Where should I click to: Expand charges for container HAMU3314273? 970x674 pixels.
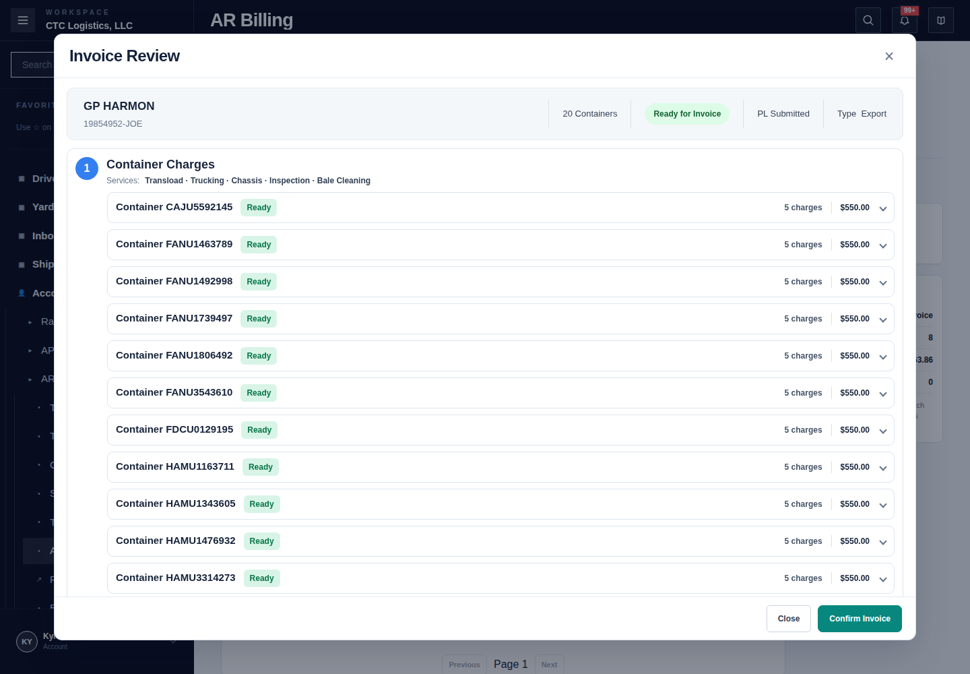click(x=883, y=579)
